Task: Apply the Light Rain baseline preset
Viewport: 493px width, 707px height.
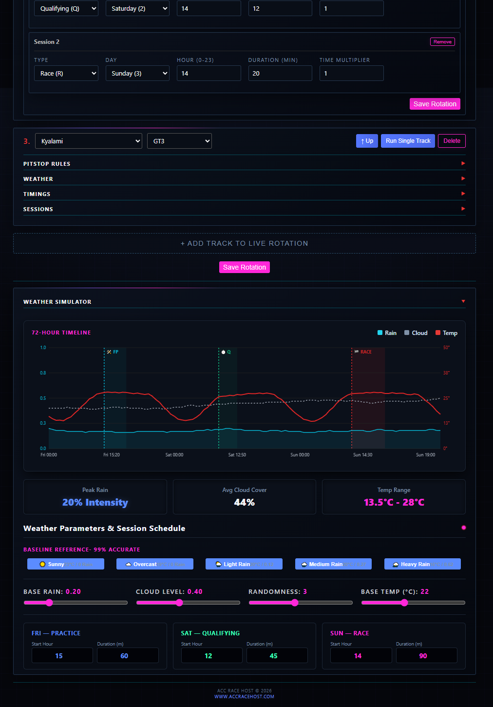Action: click(x=244, y=564)
